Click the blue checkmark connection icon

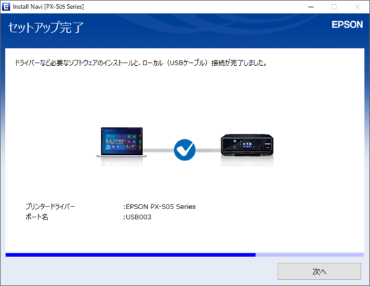click(184, 150)
